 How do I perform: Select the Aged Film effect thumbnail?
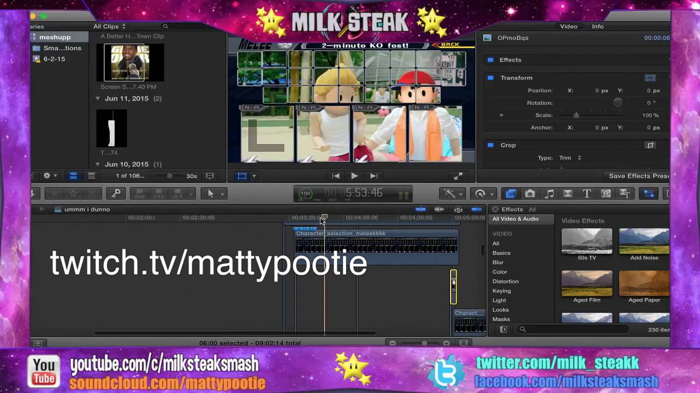(587, 283)
